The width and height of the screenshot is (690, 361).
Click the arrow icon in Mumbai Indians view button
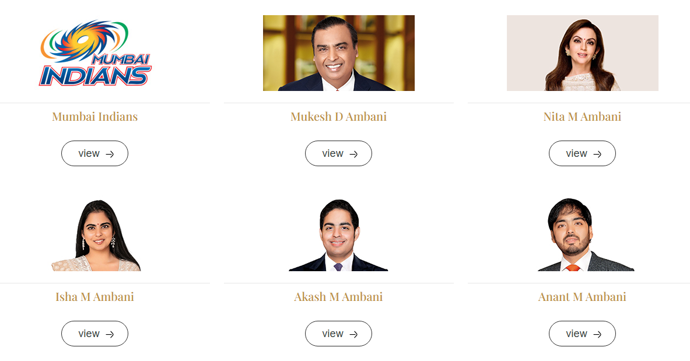tap(110, 154)
